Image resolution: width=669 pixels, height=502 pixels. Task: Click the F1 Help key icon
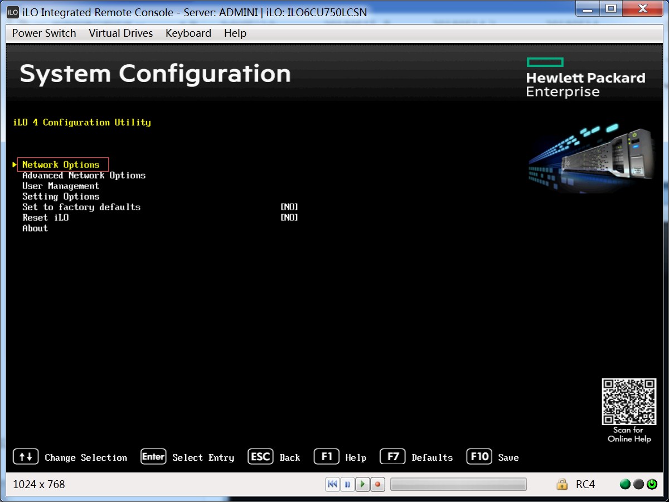[327, 457]
